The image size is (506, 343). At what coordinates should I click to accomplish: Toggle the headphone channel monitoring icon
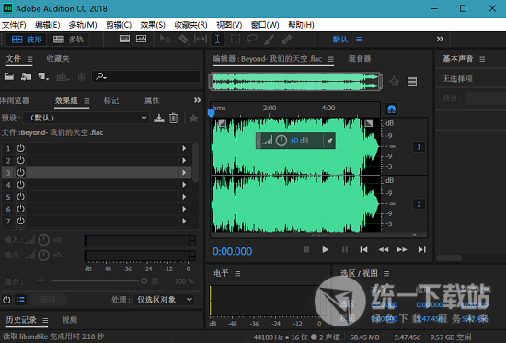pyautogui.click(x=391, y=109)
